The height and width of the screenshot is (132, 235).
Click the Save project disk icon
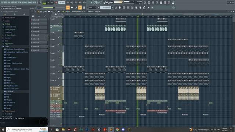point(161,3)
